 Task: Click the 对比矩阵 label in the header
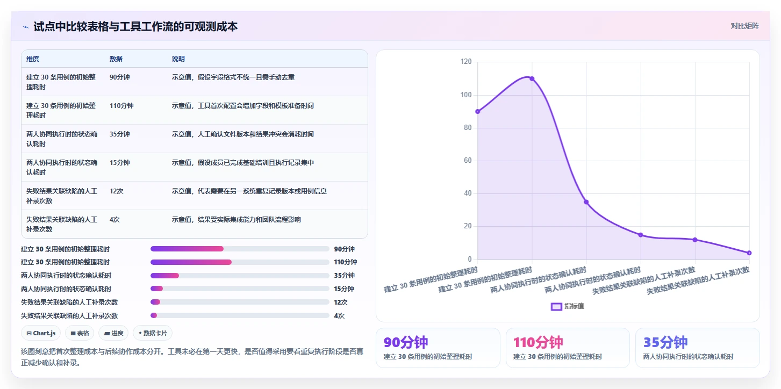pos(744,26)
